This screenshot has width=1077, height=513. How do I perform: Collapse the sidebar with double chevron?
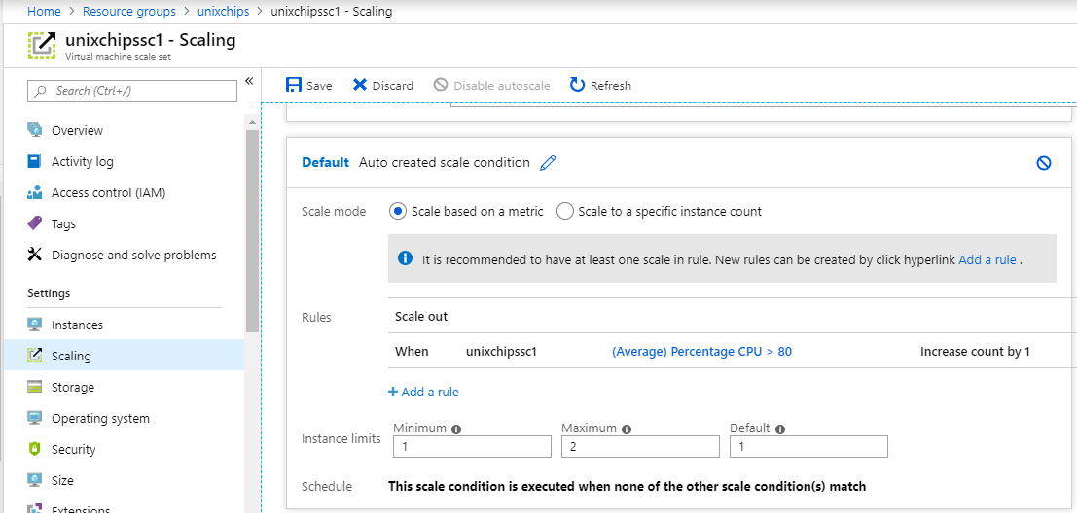pos(249,81)
